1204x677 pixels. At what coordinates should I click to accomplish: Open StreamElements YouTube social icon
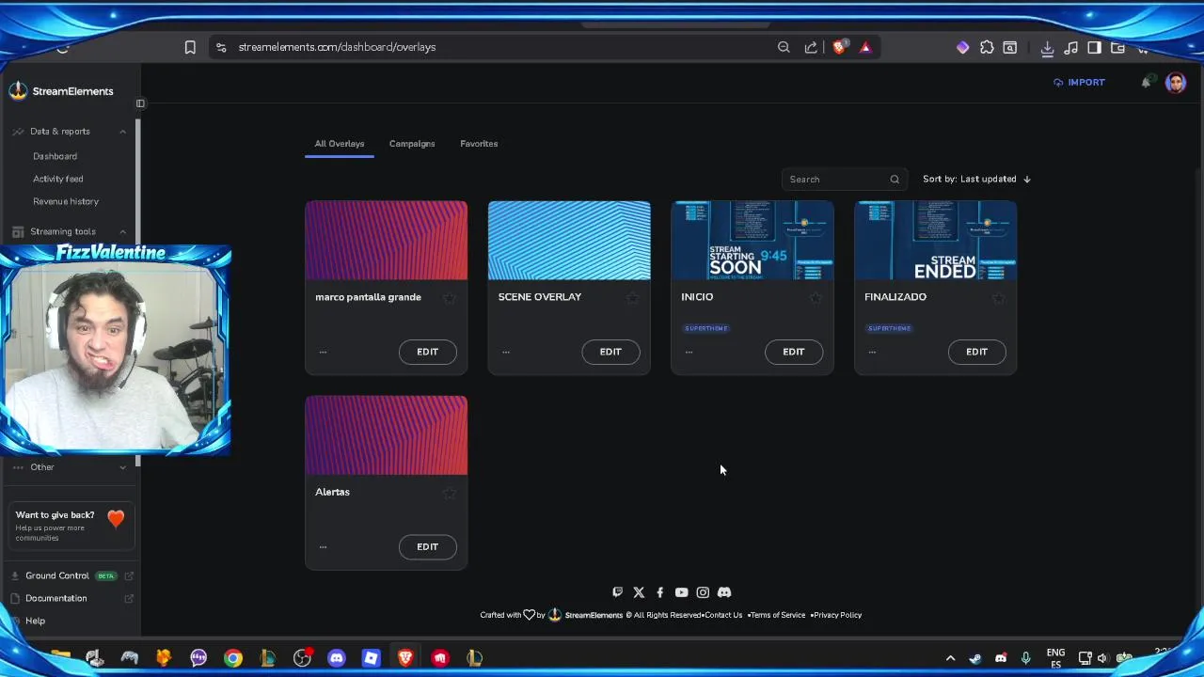point(681,592)
